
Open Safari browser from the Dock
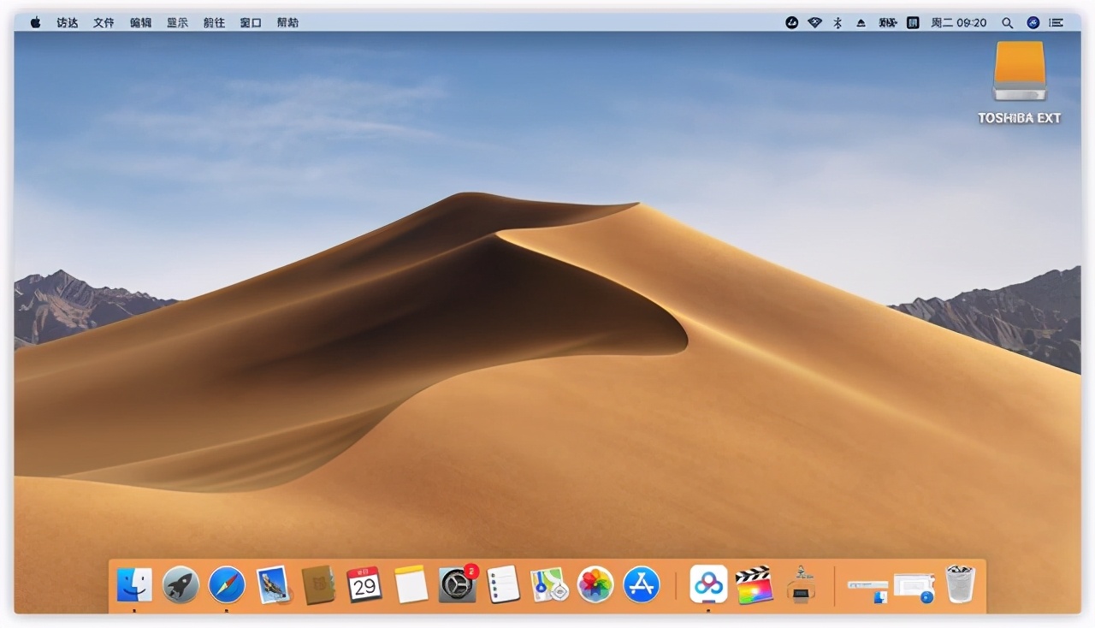click(227, 585)
